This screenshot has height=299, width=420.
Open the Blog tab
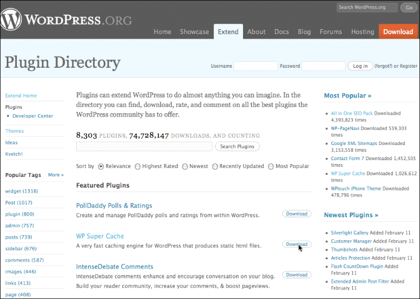304,32
